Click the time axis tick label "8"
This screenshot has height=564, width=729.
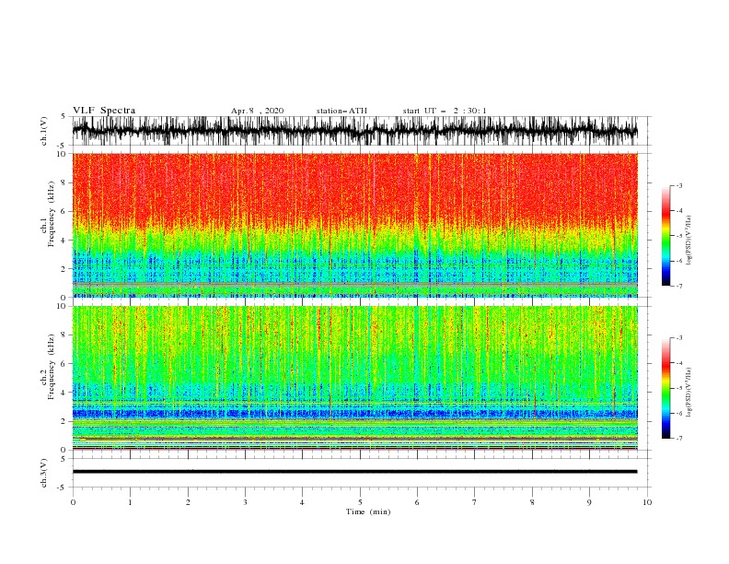click(532, 502)
